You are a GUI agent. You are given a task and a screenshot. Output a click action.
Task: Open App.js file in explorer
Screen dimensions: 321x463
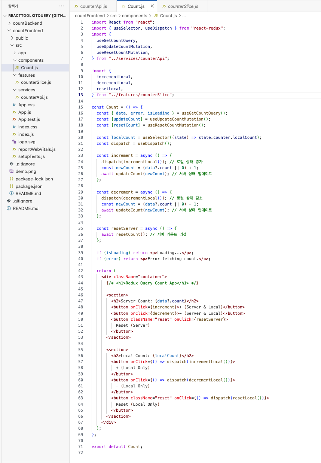(35, 112)
